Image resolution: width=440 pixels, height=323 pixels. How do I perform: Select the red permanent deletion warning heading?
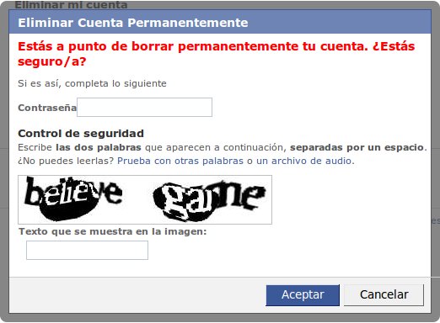click(216, 54)
